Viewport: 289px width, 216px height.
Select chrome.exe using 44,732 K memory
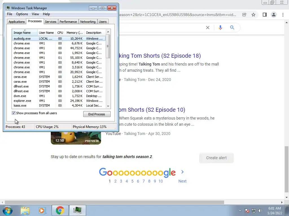point(59,48)
